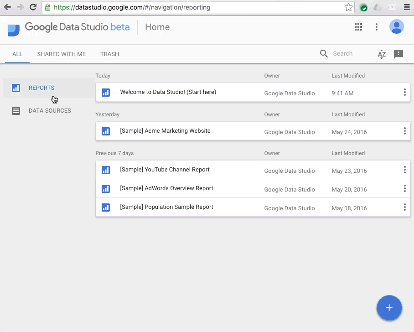Open the Google apps grid launcher

(x=358, y=27)
